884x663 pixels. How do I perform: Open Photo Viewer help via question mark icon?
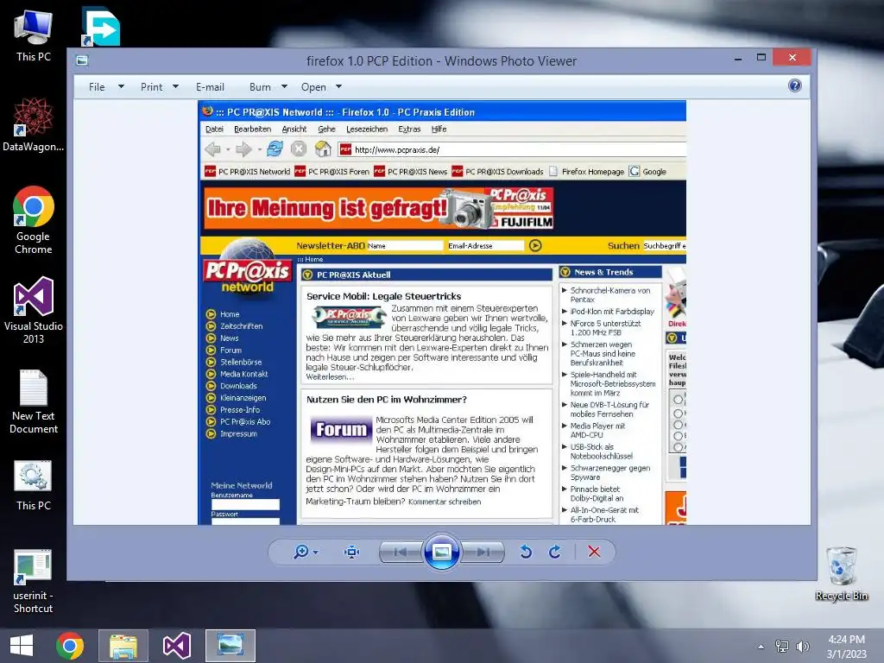tap(794, 85)
